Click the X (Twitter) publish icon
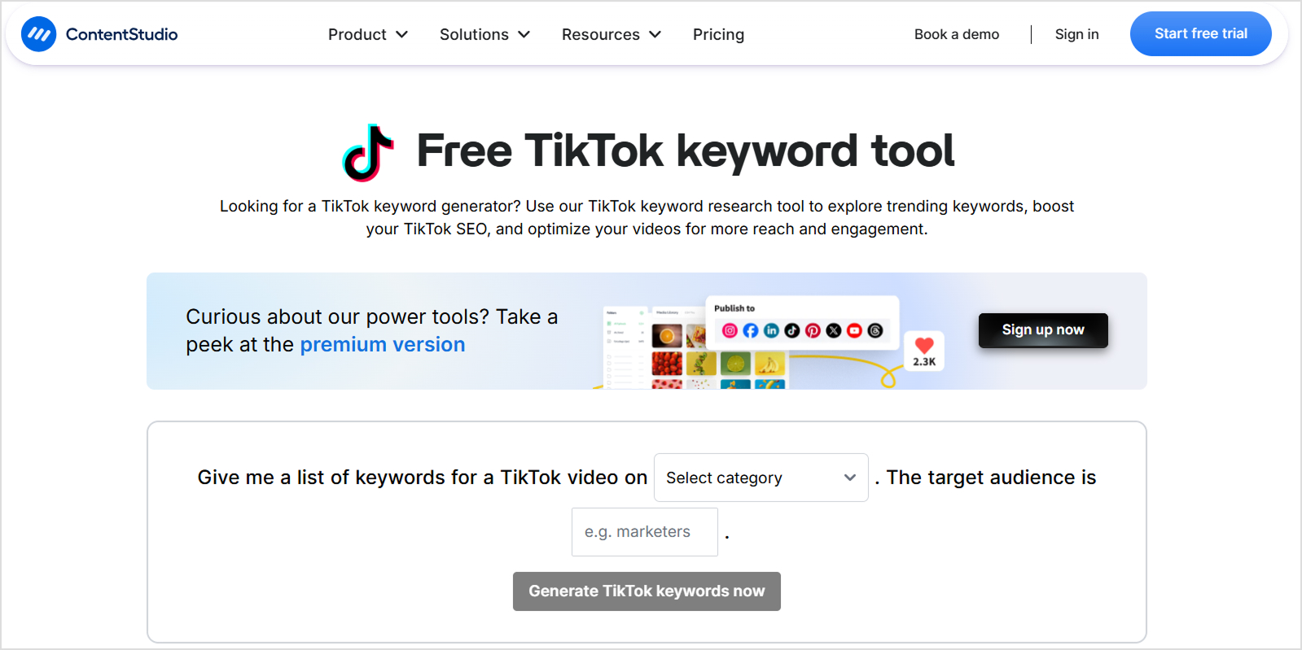The height and width of the screenshot is (650, 1302). tap(833, 330)
